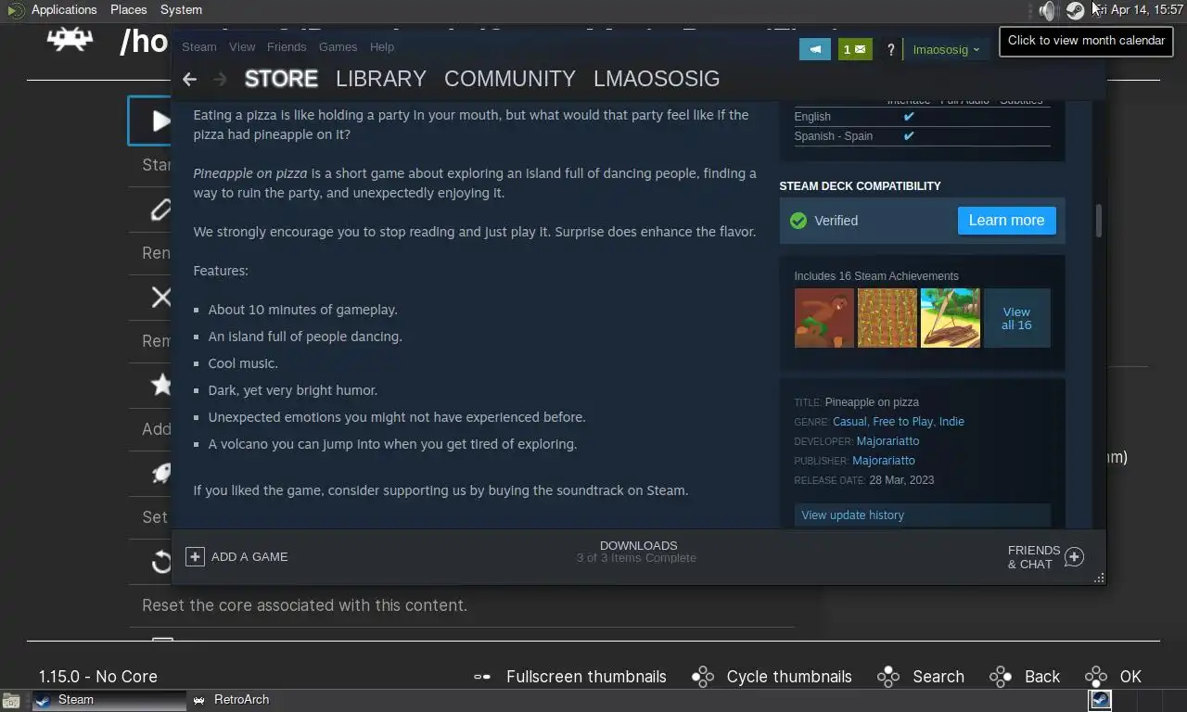Screen dimensions: 1187x712
Task: Open the Free to Play genre link
Action: click(903, 422)
